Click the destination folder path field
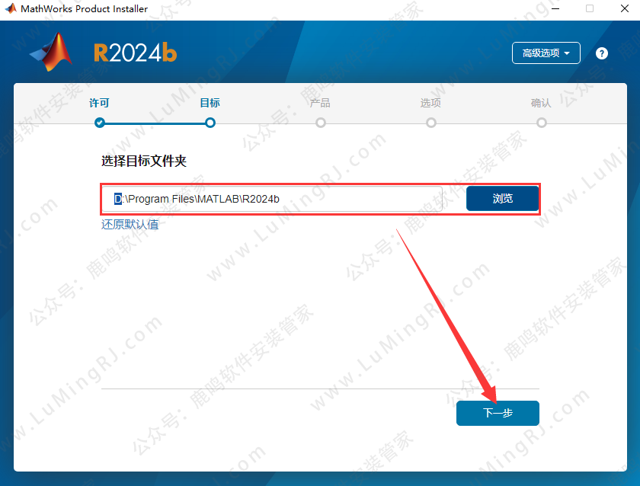This screenshot has width=640, height=486. [272, 199]
